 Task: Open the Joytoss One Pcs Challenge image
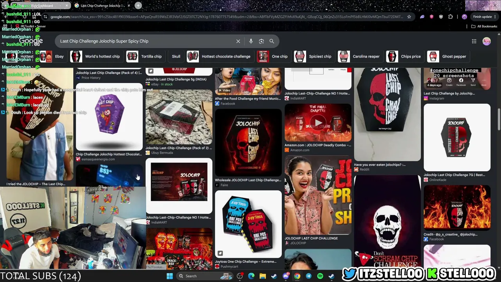[x=248, y=224]
